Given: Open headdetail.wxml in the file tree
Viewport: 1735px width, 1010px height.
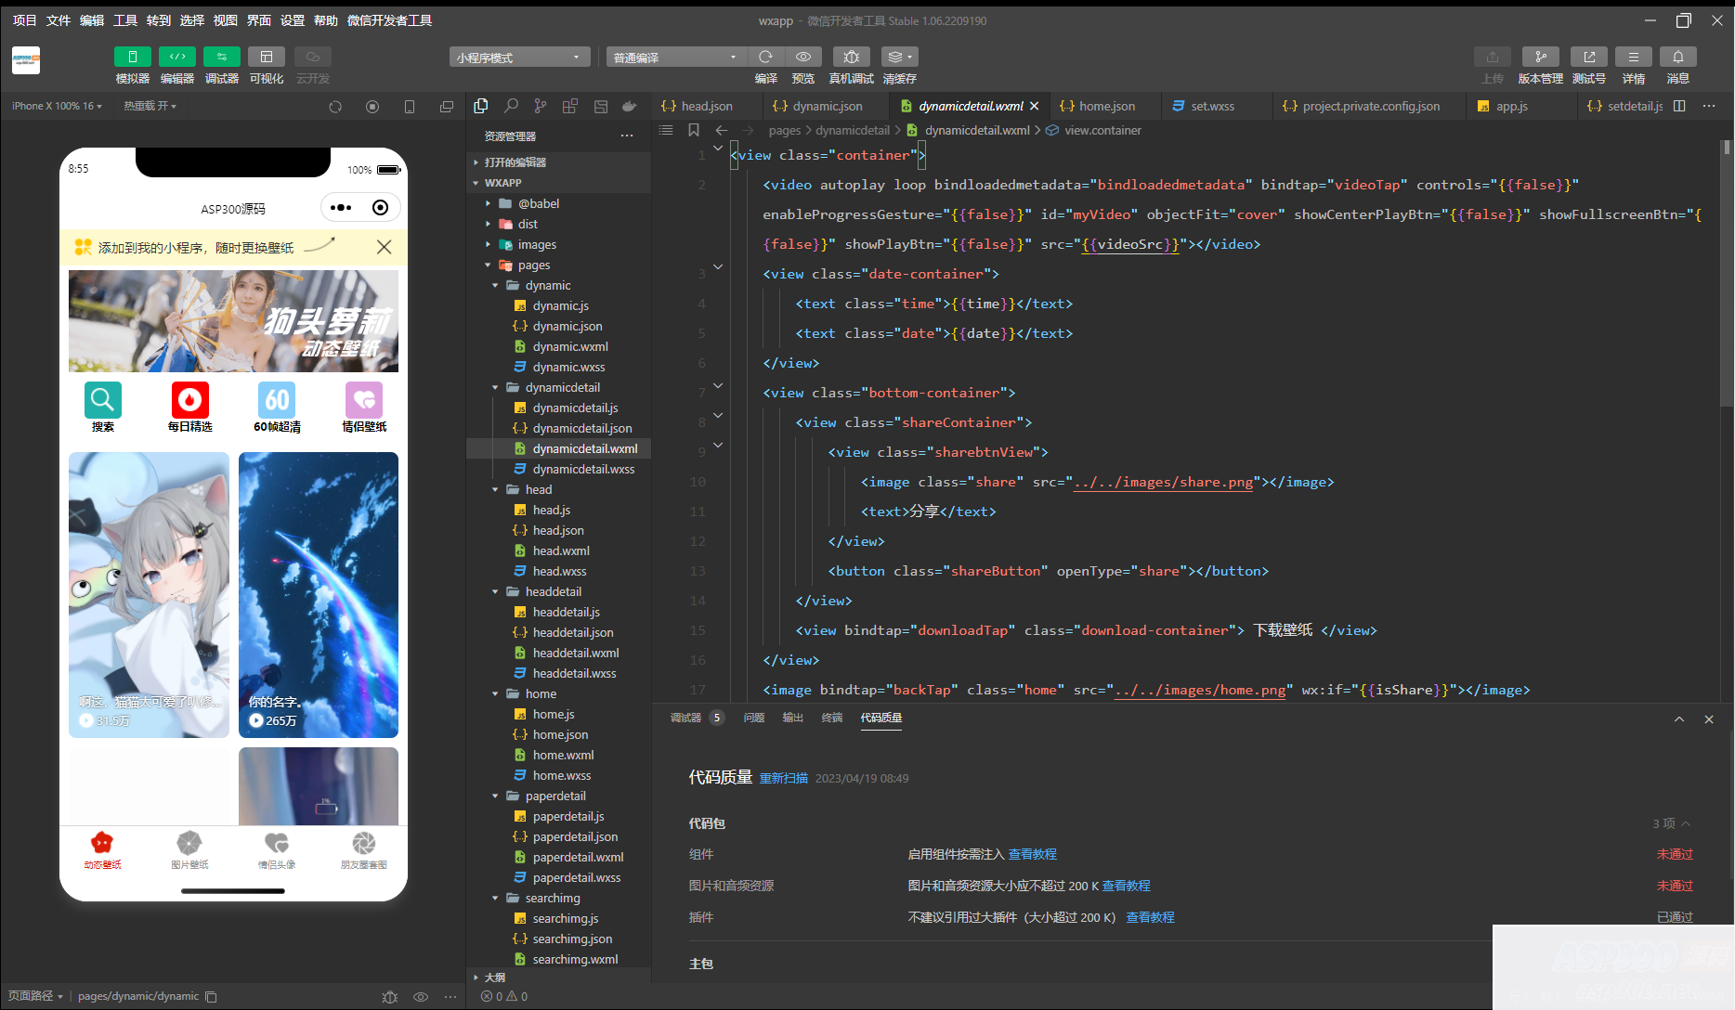Looking at the screenshot, I should coord(575,654).
